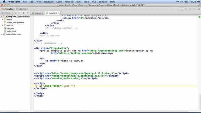This screenshot has width=201, height=113.
Task: Open the Help menu
Action: 112,2
